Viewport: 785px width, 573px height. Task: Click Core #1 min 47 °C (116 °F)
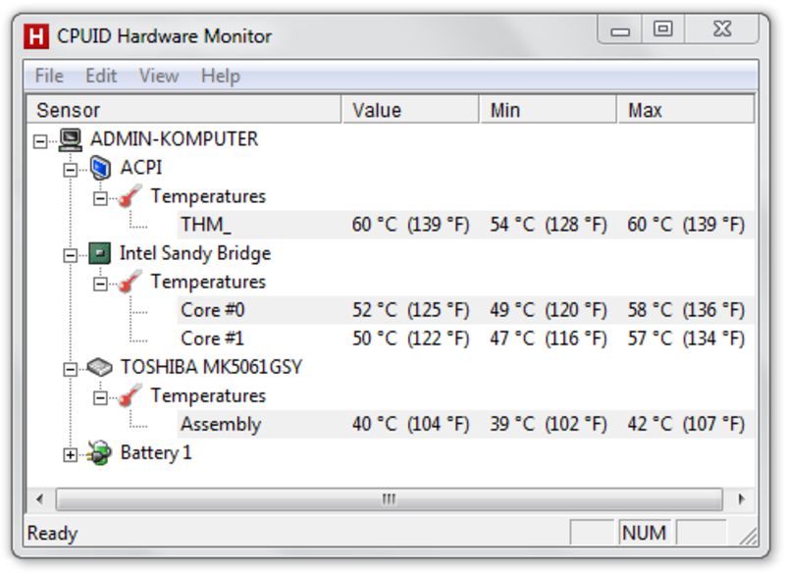pyautogui.click(x=549, y=339)
